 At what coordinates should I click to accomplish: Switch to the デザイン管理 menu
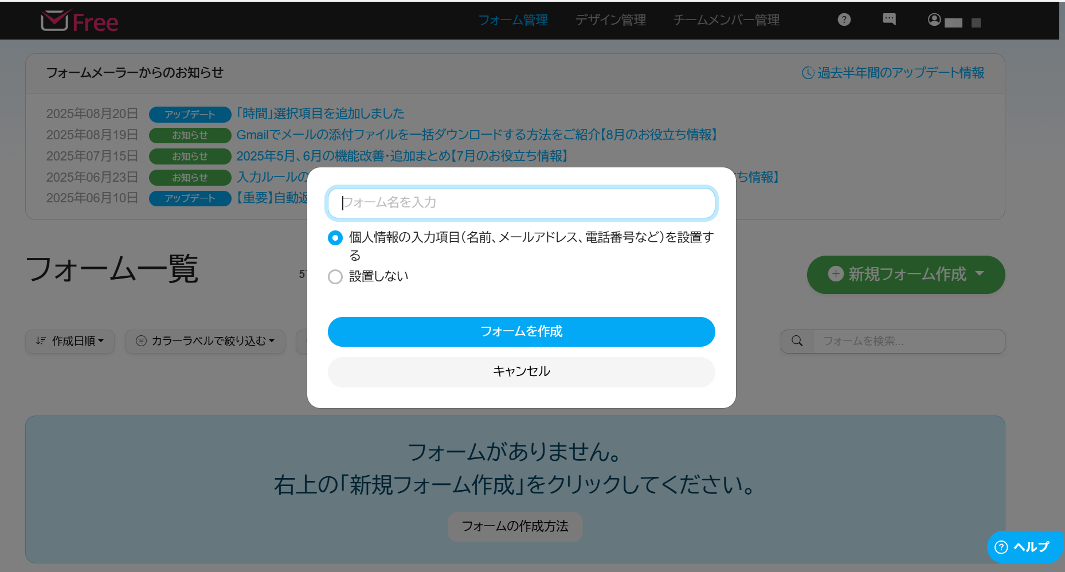610,20
